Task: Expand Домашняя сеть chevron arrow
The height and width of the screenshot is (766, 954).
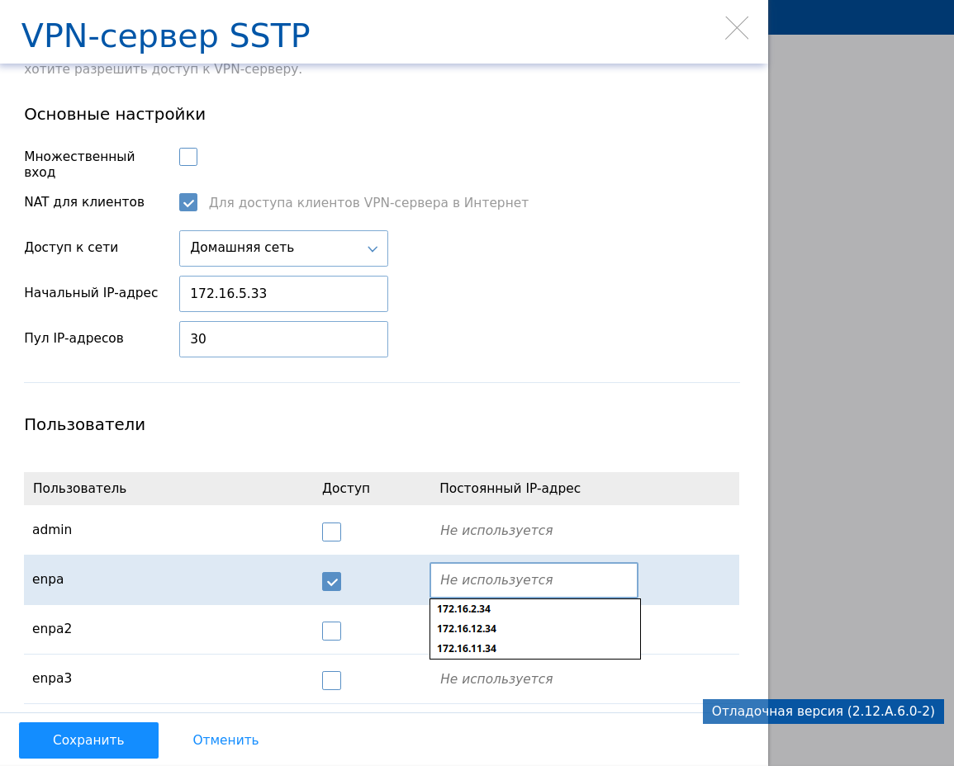Action: pos(373,248)
